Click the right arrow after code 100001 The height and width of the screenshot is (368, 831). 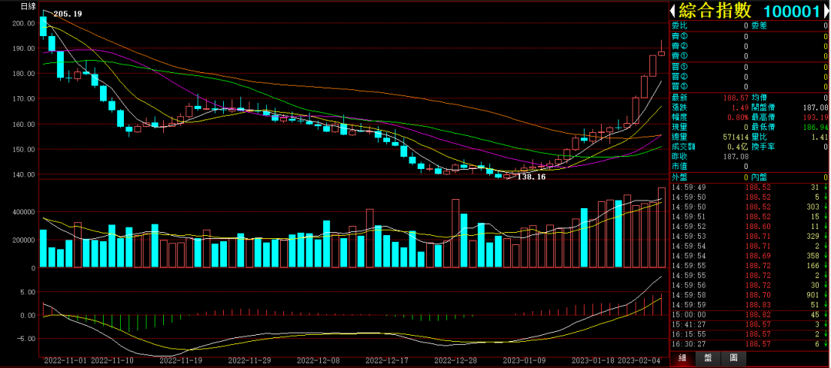824,11
